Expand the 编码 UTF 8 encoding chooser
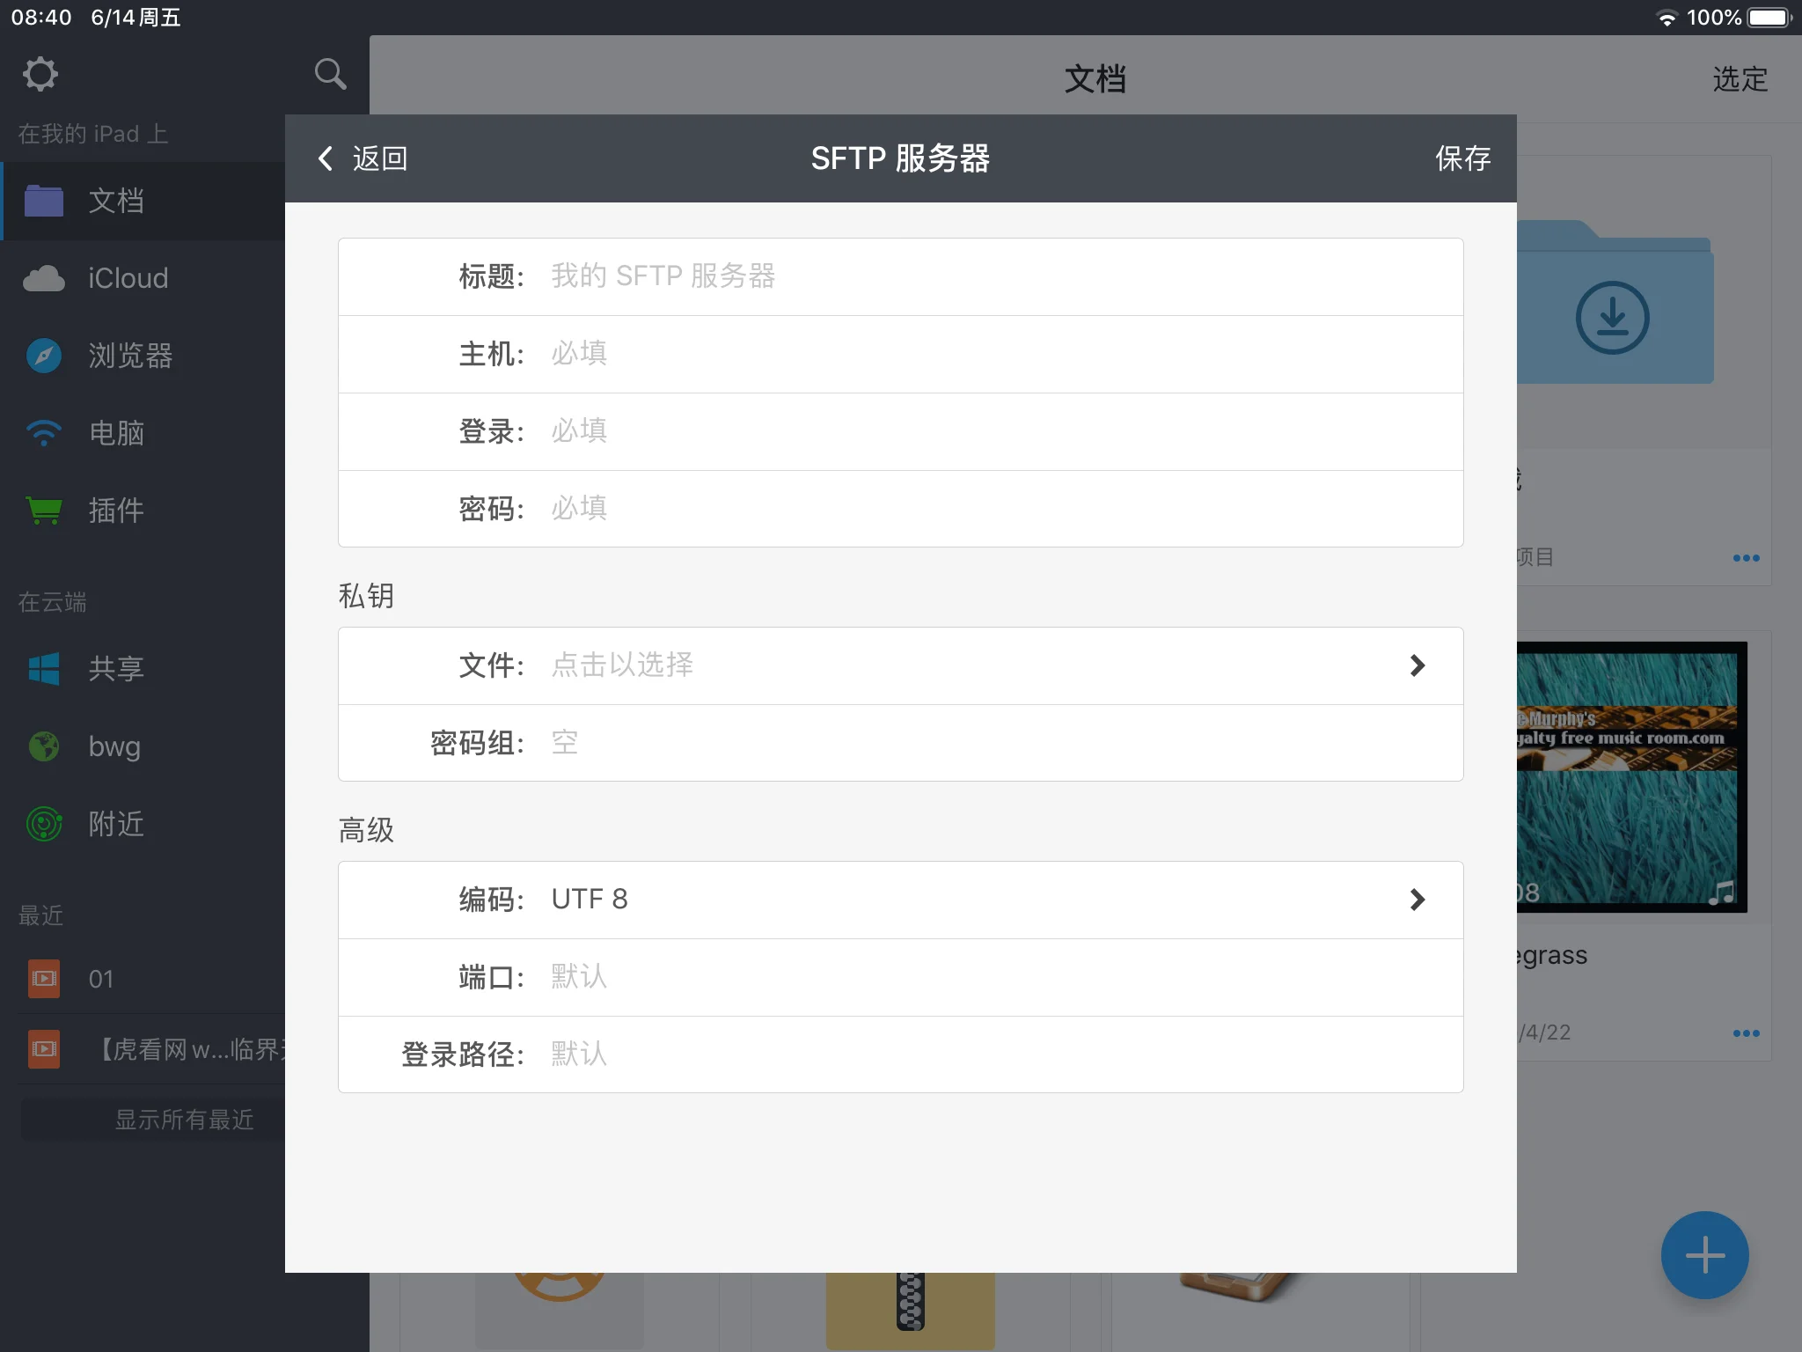Viewport: 1802px width, 1352px height. pyautogui.click(x=901, y=900)
